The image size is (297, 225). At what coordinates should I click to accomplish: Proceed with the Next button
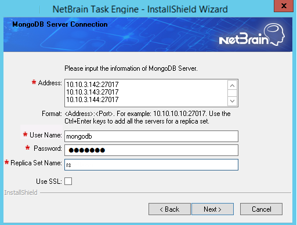[x=212, y=209]
